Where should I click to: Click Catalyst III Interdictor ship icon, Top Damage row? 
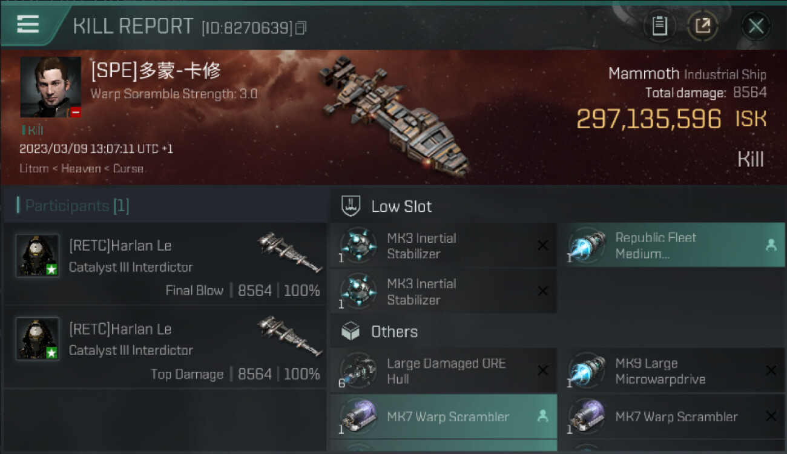(x=289, y=335)
